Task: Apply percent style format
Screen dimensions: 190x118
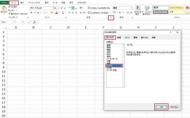Action: pyautogui.click(x=120, y=13)
